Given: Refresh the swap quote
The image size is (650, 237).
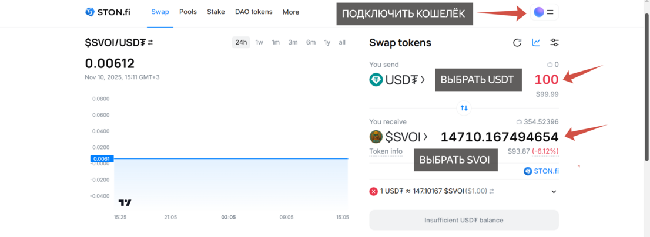Looking at the screenshot, I should click(517, 43).
